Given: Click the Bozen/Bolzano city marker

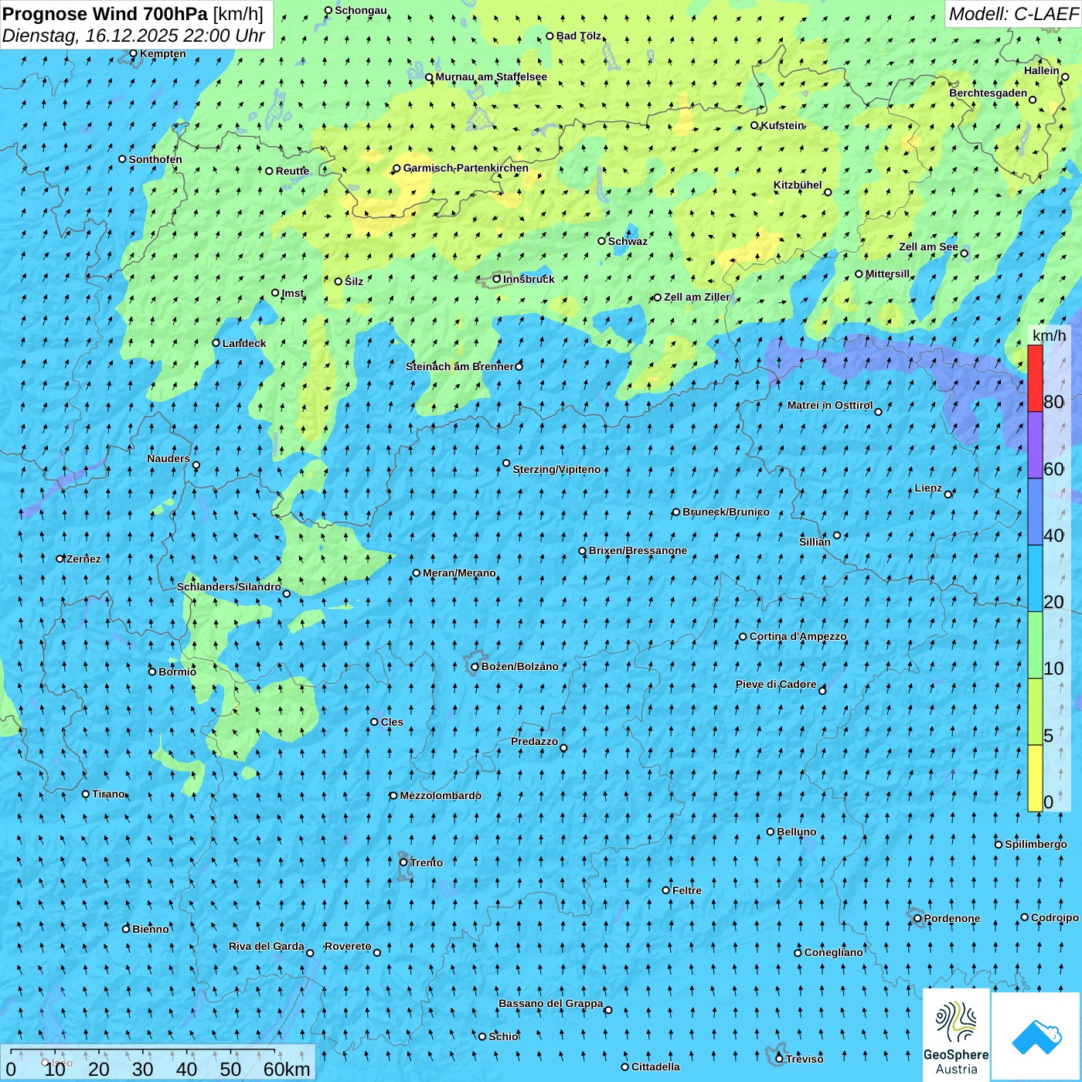Looking at the screenshot, I should pyautogui.click(x=475, y=667).
